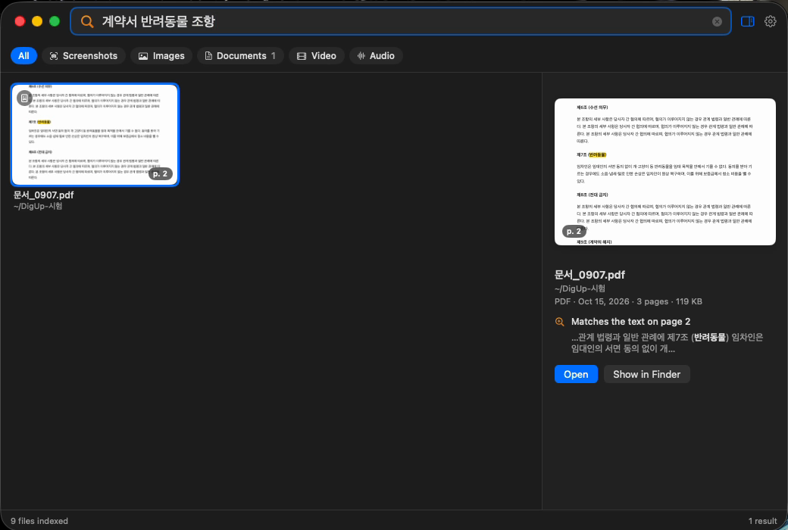This screenshot has width=788, height=530.
Task: Click the ~/DigUp-시험 path in the sidebar
Action: click(580, 288)
